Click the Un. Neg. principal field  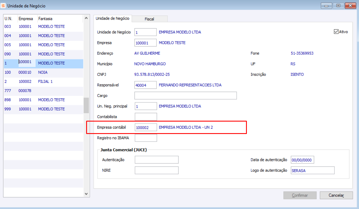(145, 106)
